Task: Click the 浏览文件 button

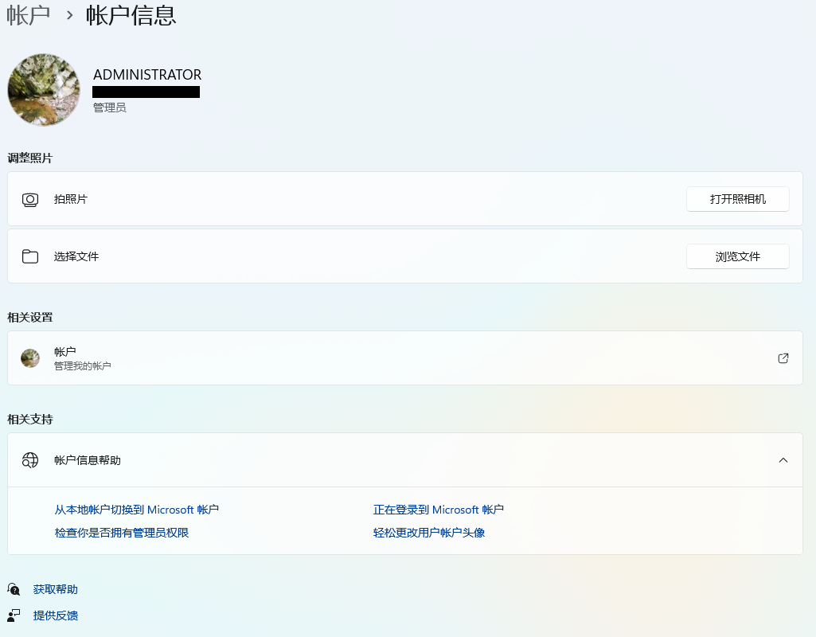Action: (x=738, y=256)
